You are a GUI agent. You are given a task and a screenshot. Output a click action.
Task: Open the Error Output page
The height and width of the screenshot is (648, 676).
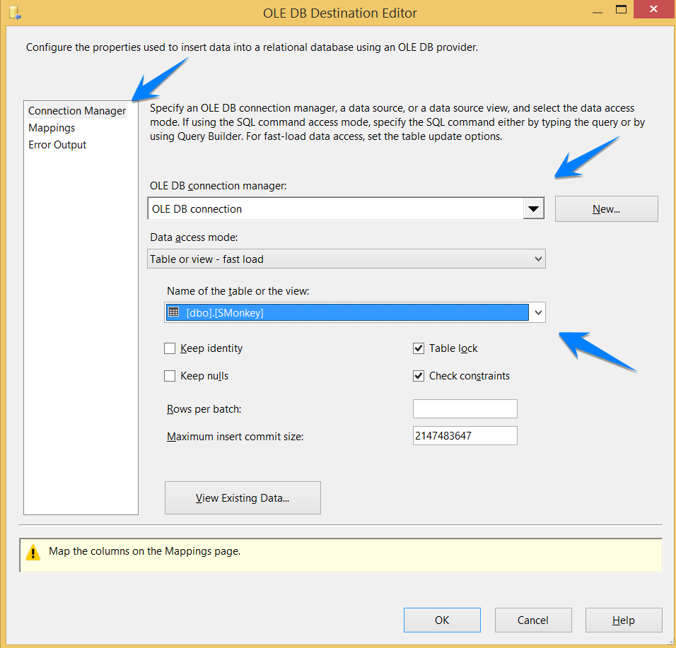[x=57, y=145]
